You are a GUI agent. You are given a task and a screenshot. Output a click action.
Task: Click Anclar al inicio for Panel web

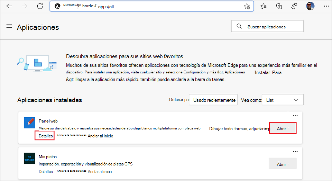coord(100,136)
